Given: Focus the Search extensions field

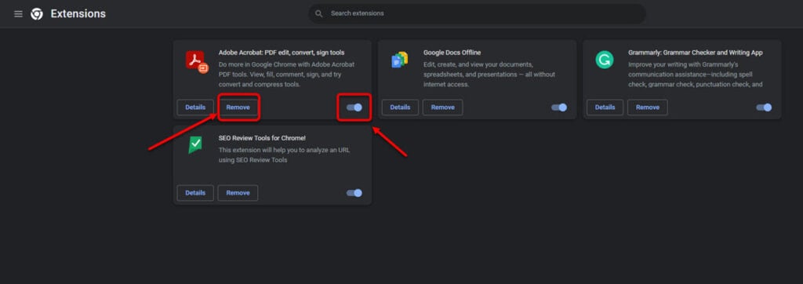Looking at the screenshot, I should point(477,13).
